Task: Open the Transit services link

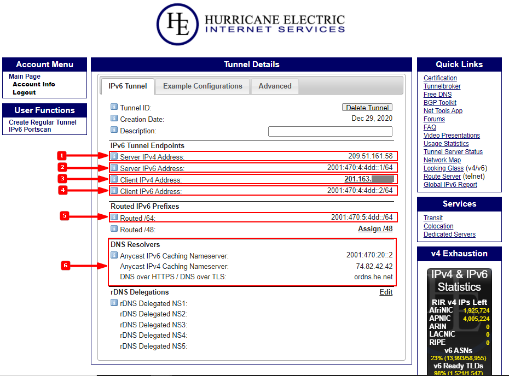Action: pos(433,218)
